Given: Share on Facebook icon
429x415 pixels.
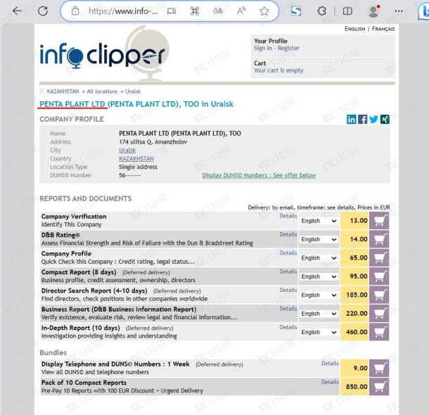Looking at the screenshot, I should [362, 120].
